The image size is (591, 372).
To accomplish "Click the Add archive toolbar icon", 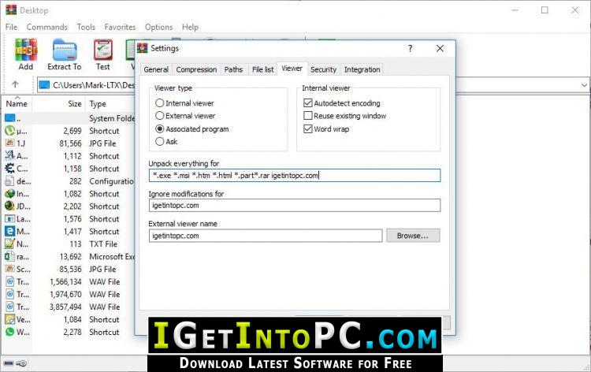I will click(x=26, y=50).
